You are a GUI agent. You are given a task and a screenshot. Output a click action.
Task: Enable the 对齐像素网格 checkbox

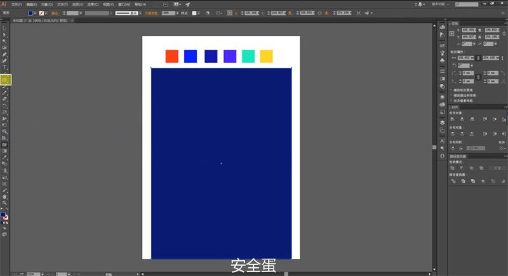coord(451,101)
